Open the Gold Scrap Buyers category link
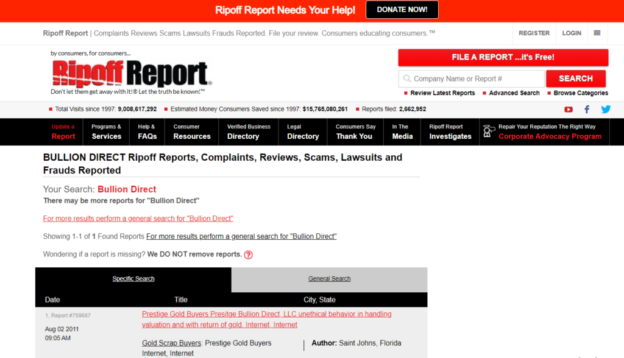The width and height of the screenshot is (624, 358). [171, 343]
